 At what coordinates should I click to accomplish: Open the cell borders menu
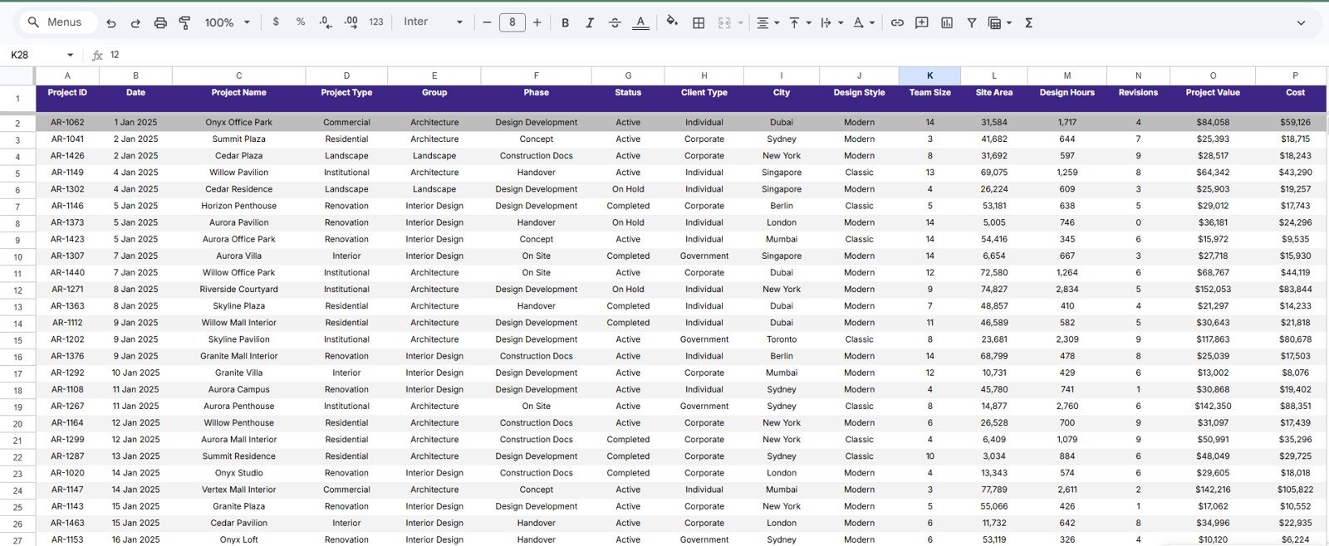[699, 23]
